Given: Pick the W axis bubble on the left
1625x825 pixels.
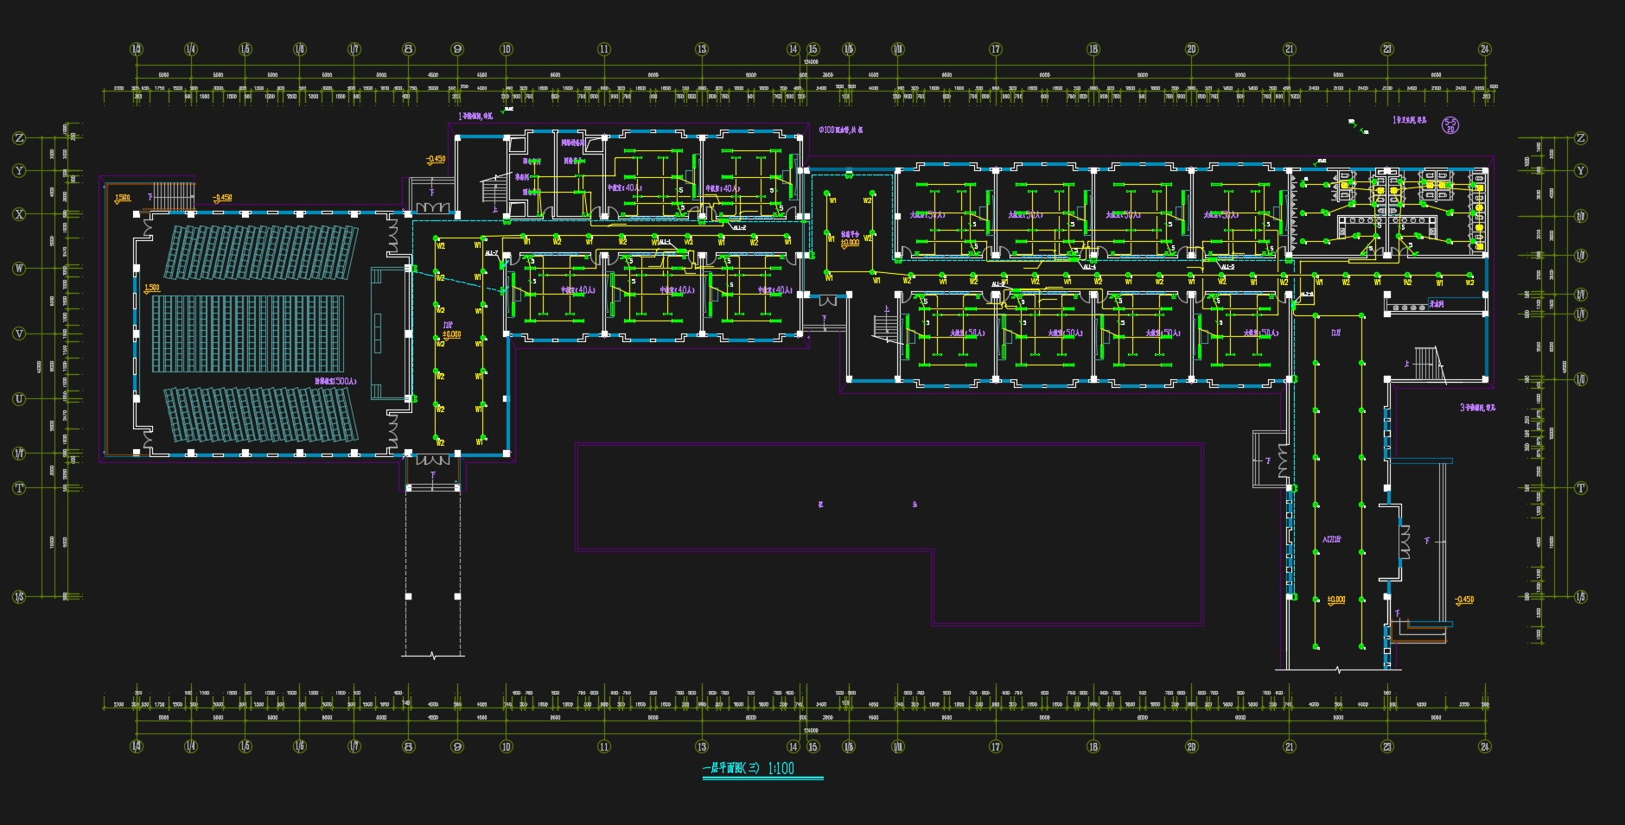Looking at the screenshot, I should pos(19,269).
